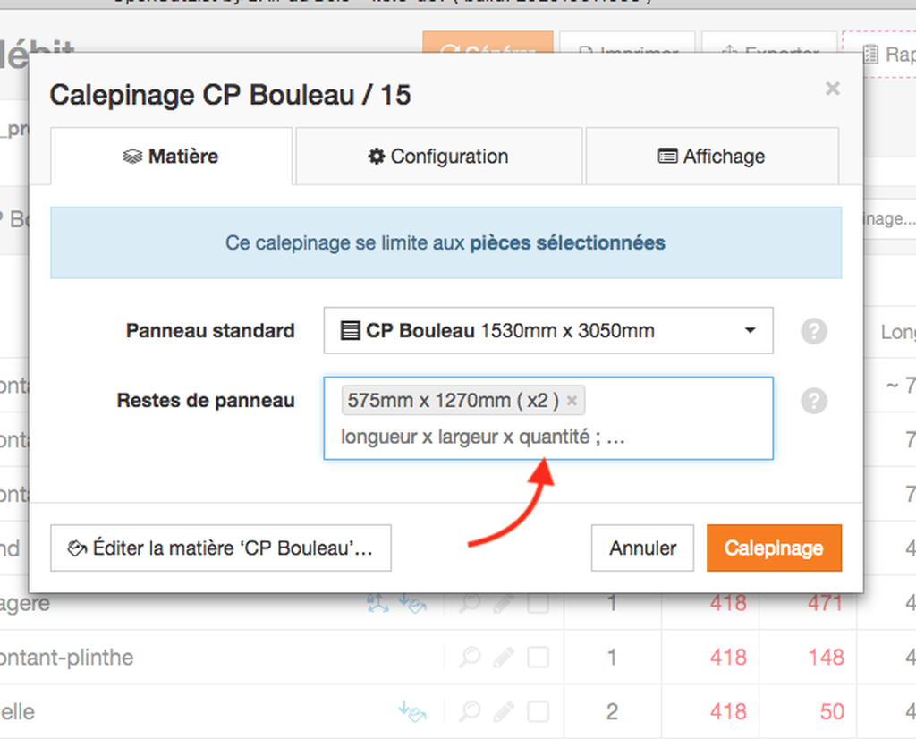Click the pencil edit icon on montant-plinthe row

pyautogui.click(x=504, y=658)
